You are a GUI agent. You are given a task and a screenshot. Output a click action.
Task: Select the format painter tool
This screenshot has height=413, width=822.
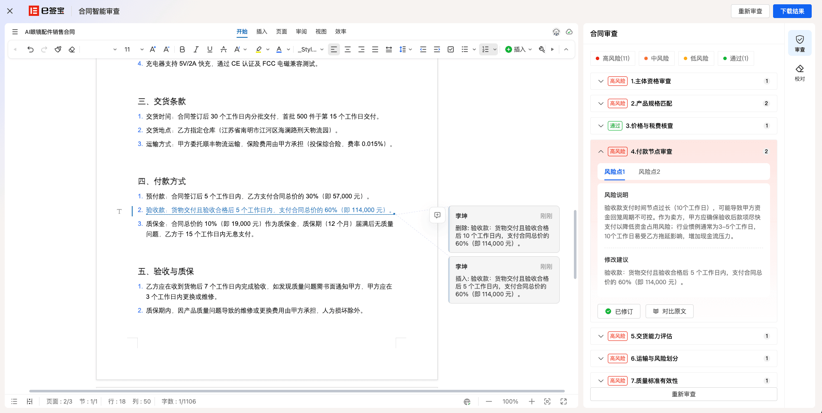(x=58, y=49)
